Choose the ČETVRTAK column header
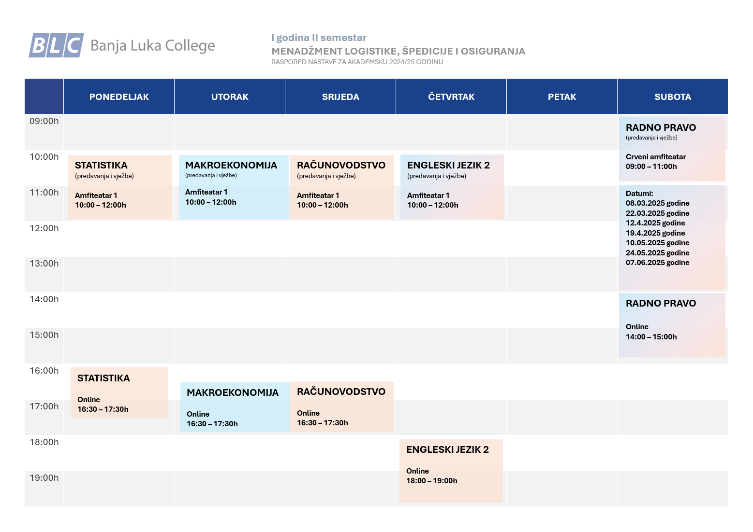 coord(451,97)
